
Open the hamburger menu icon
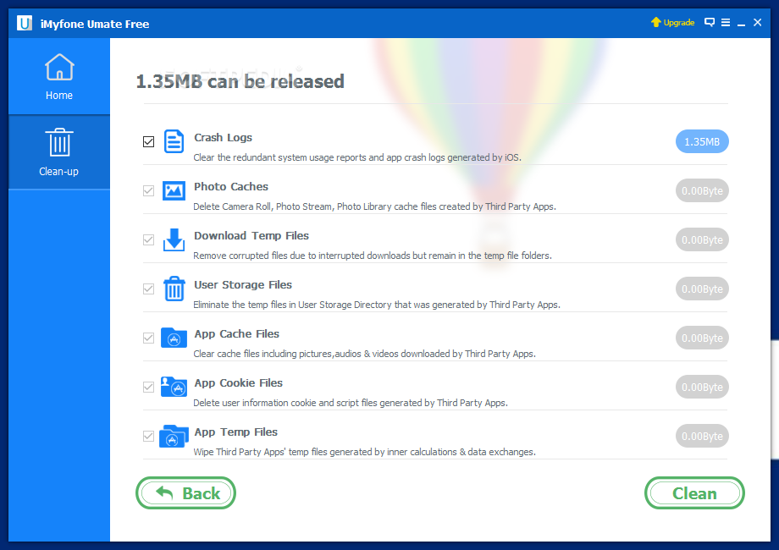[726, 22]
